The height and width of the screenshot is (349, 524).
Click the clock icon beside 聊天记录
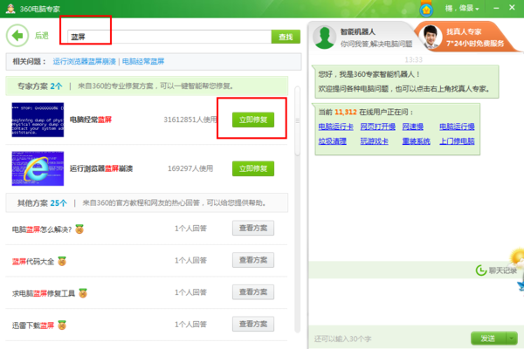coord(481,270)
